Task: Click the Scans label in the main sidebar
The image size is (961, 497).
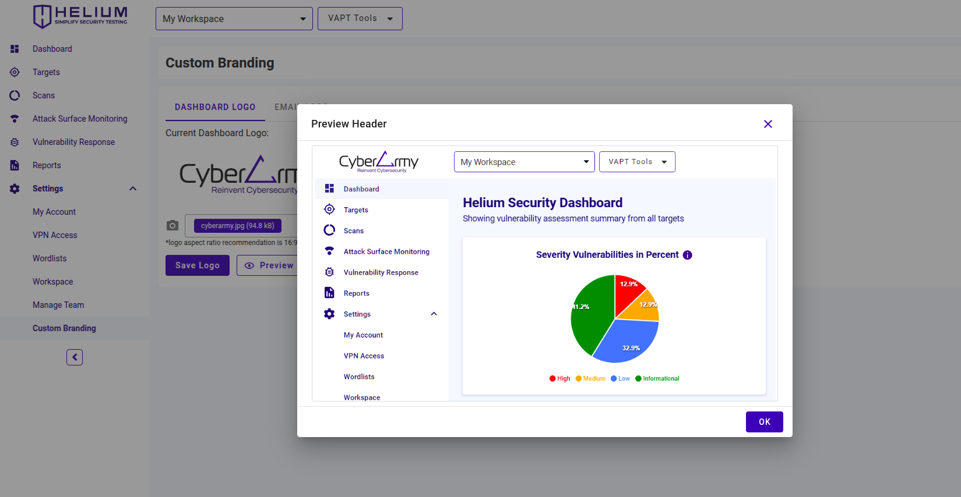Action: [44, 95]
